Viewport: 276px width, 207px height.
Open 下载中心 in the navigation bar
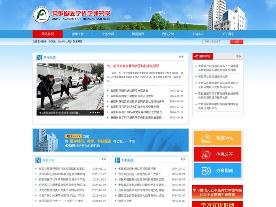198,34
